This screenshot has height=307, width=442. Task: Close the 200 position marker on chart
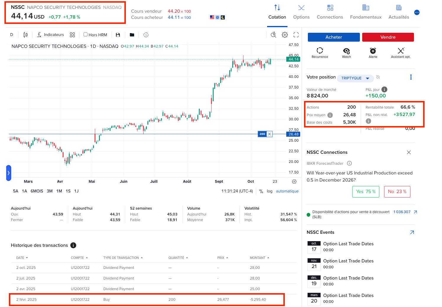(269, 134)
